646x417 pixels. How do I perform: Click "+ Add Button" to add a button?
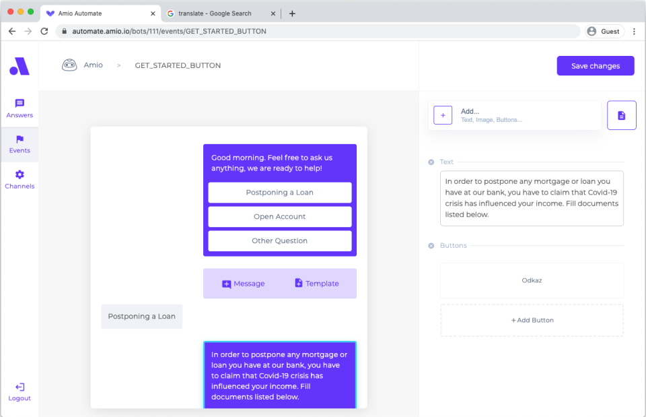pyautogui.click(x=532, y=320)
